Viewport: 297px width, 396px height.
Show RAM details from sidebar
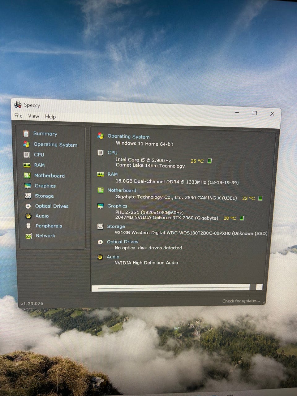click(39, 165)
